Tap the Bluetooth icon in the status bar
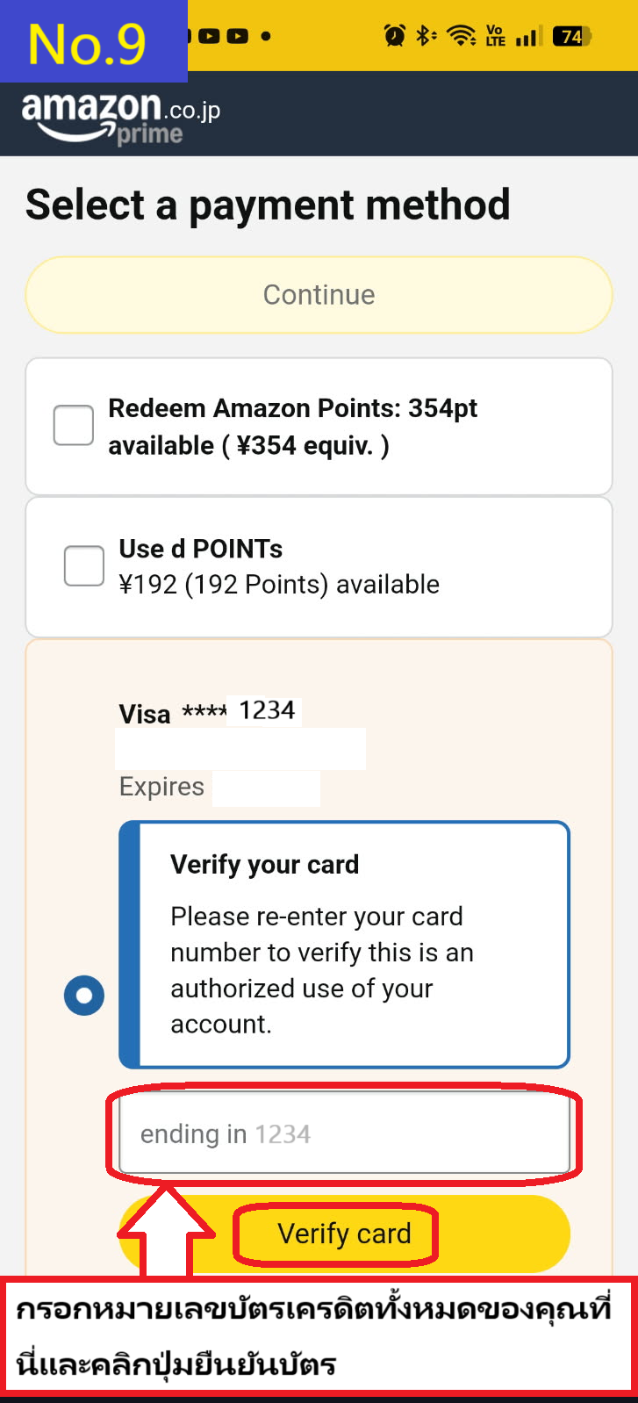Image resolution: width=638 pixels, height=1403 pixels. click(425, 36)
